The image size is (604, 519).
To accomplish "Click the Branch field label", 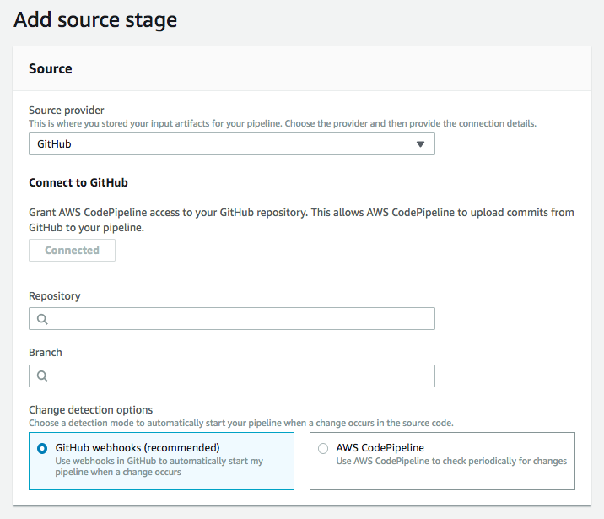I will [x=46, y=353].
